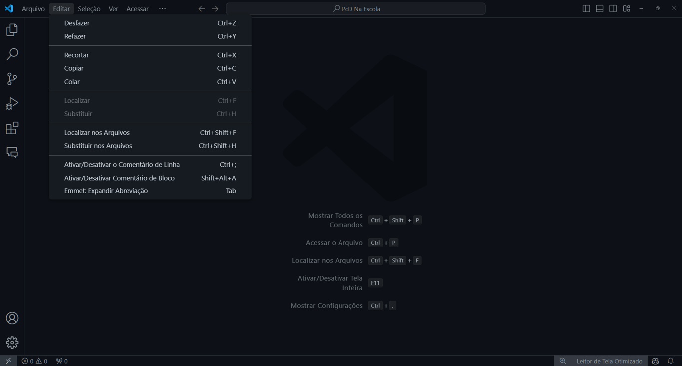Image resolution: width=682 pixels, height=366 pixels.
Task: Open the Manage gear icon
Action: pyautogui.click(x=12, y=343)
